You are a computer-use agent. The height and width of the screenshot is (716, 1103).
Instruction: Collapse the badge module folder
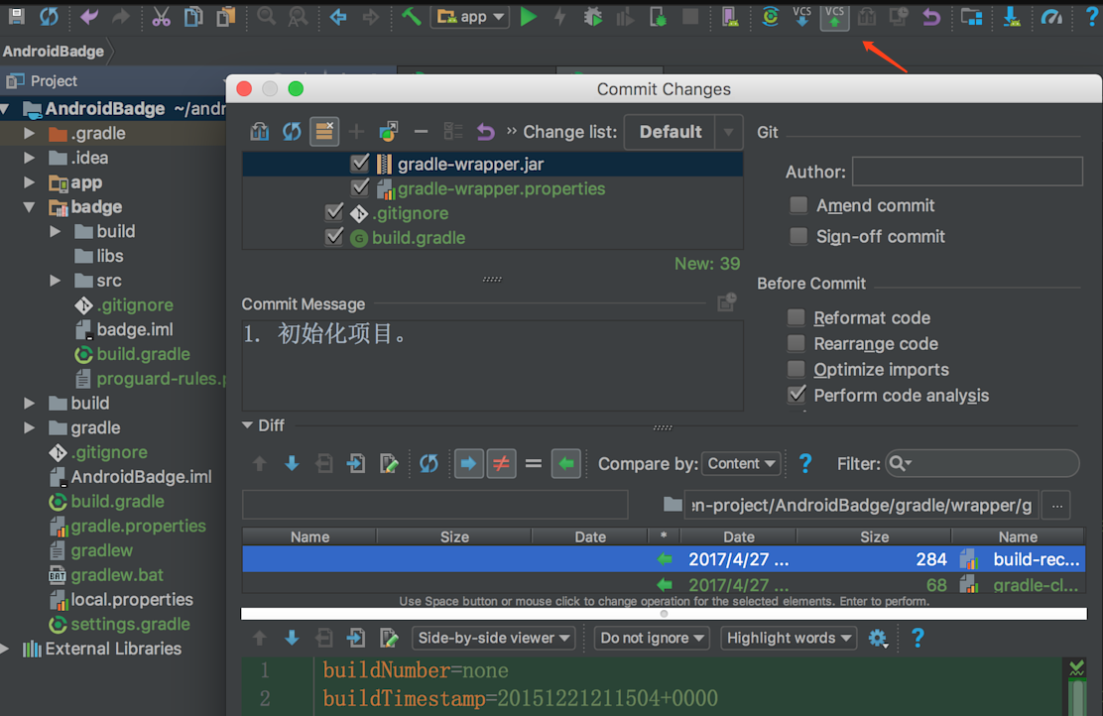coord(29,207)
